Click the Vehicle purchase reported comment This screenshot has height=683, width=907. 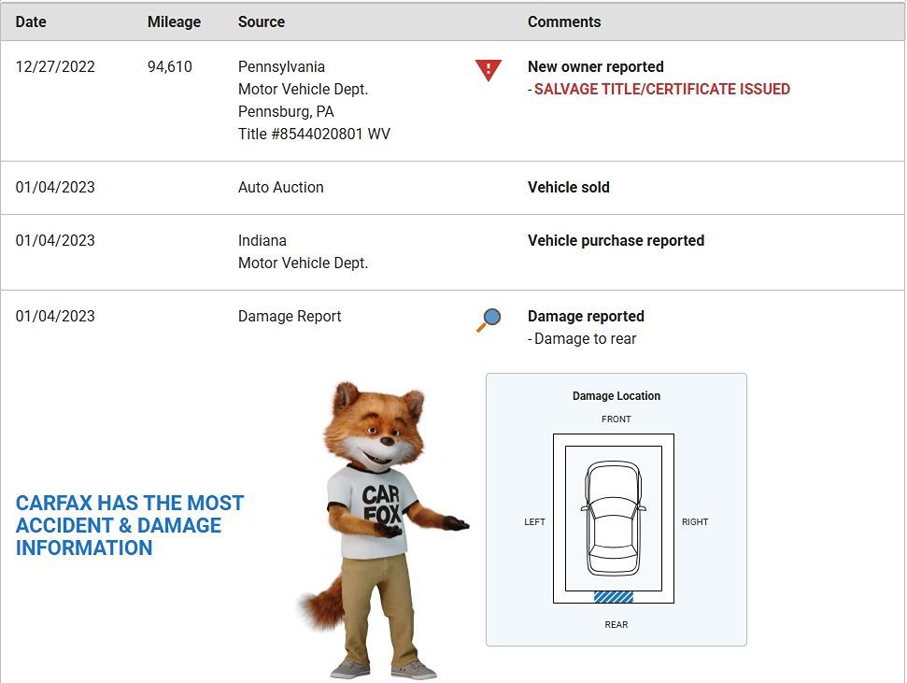(x=616, y=241)
